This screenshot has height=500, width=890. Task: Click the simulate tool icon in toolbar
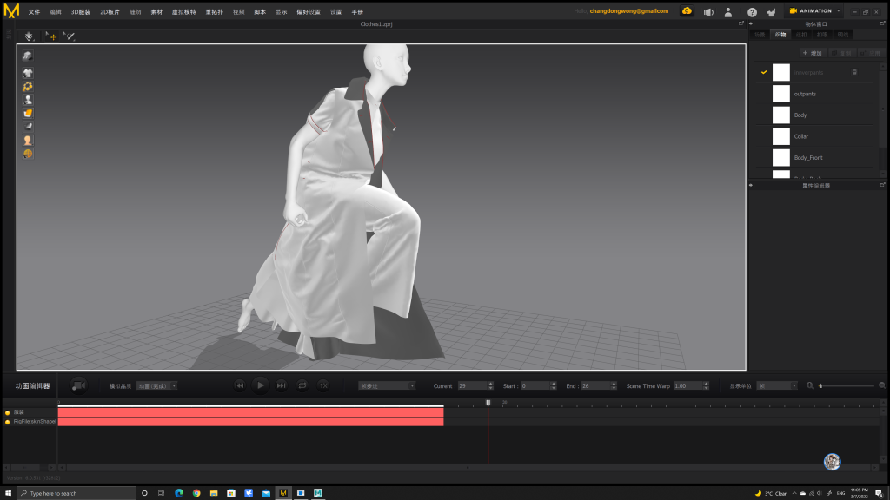[29, 36]
